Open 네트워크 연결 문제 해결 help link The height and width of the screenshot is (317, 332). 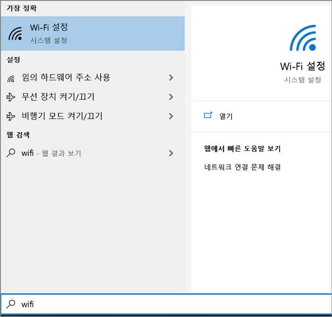pyautogui.click(x=242, y=167)
